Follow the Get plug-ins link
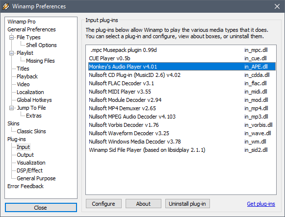This screenshot has height=217, width=285. click(261, 204)
